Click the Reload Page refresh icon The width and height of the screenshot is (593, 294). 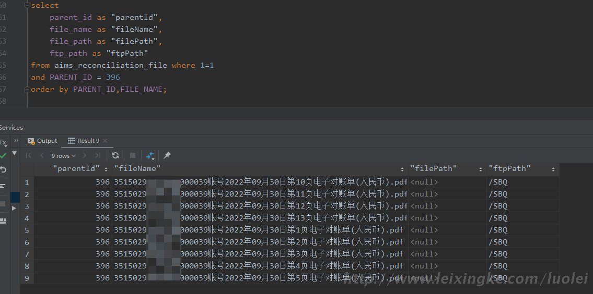[x=115, y=155]
